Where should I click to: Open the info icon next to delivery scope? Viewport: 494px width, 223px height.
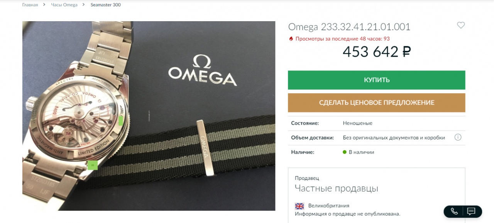coord(458,137)
